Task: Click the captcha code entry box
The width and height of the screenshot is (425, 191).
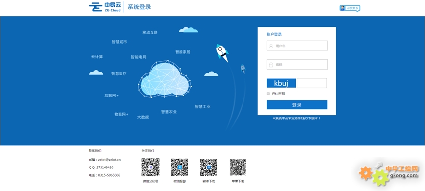Action: tap(312, 83)
